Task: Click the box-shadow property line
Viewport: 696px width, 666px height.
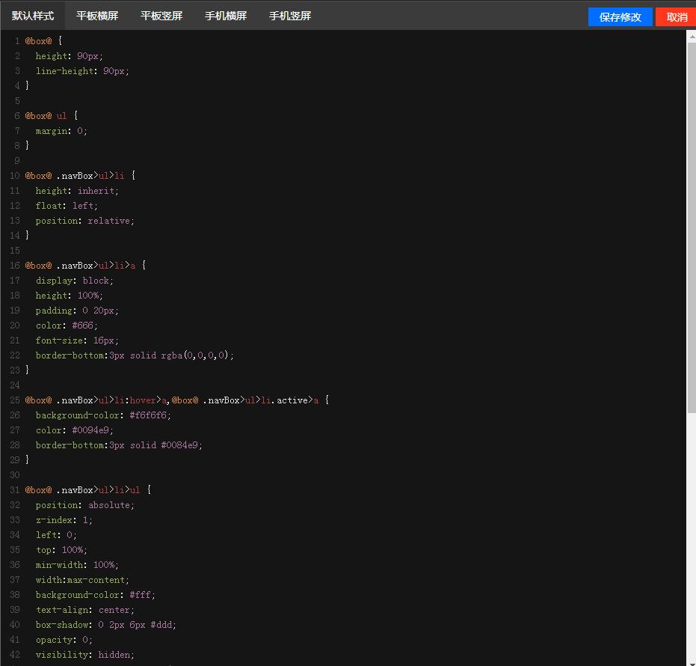Action: [105, 625]
